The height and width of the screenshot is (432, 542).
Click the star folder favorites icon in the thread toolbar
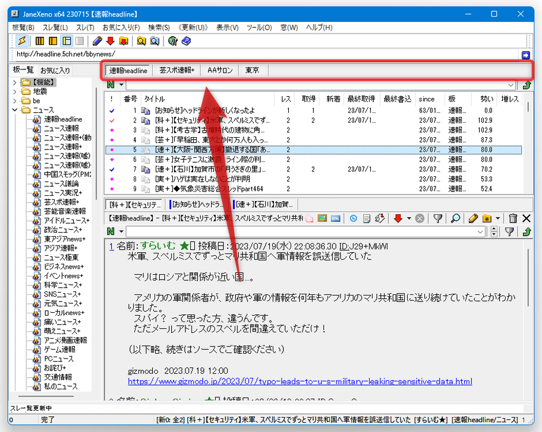[487, 218]
